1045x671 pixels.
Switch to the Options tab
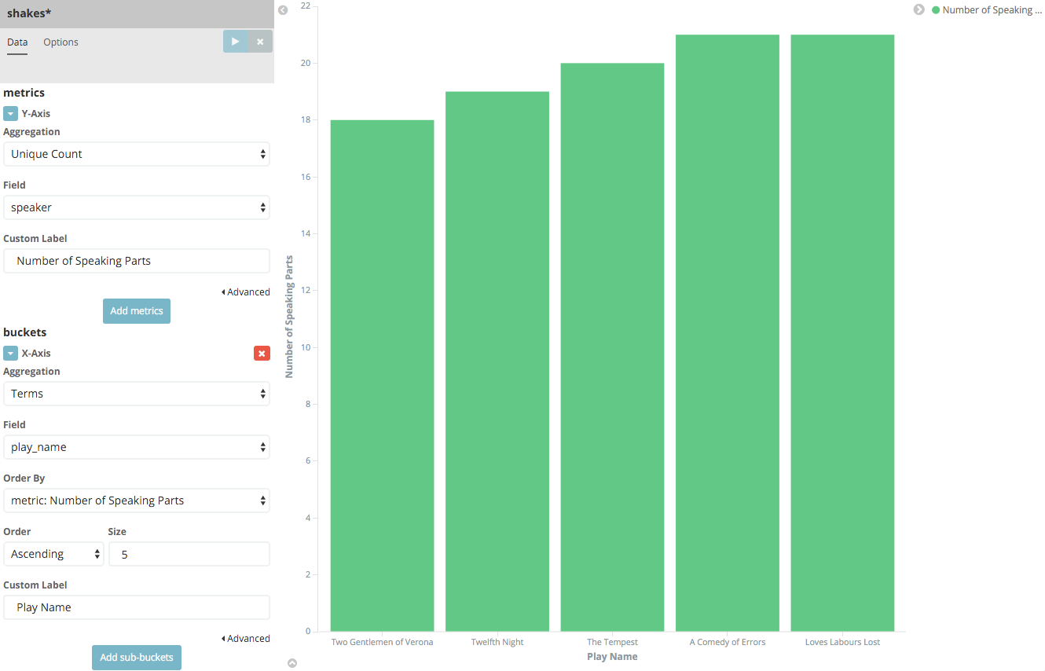60,42
